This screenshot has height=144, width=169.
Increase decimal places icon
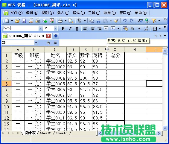146,29
